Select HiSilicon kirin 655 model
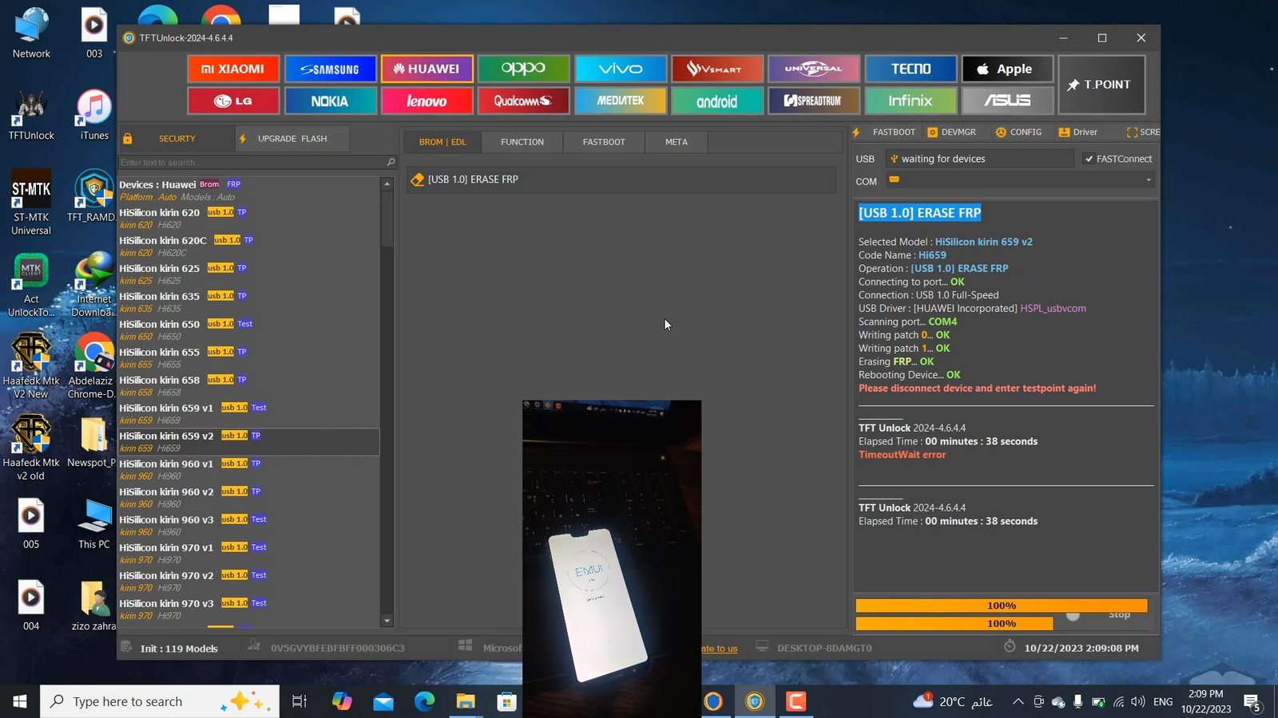This screenshot has width=1278, height=718. pos(248,358)
